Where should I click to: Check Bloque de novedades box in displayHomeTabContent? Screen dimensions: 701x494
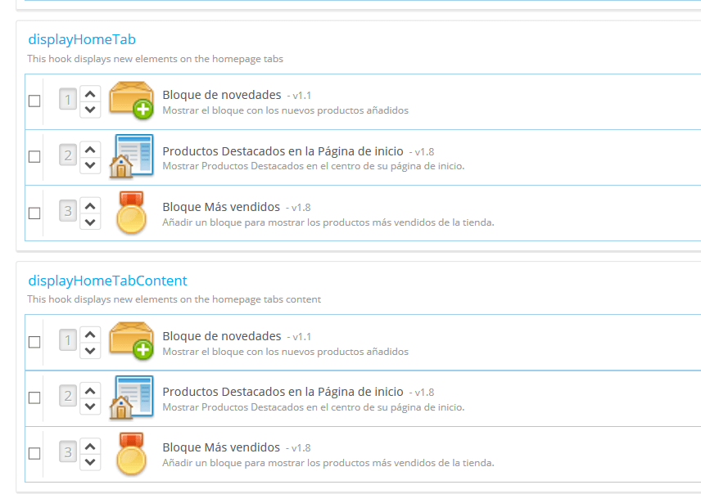click(x=34, y=342)
